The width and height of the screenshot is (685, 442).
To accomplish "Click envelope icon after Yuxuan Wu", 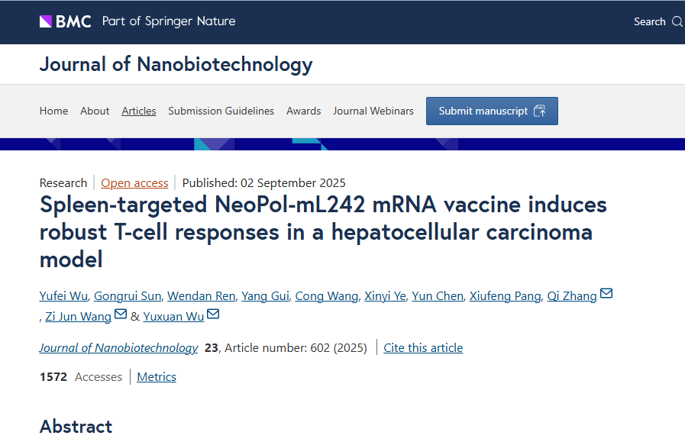I will tap(213, 315).
